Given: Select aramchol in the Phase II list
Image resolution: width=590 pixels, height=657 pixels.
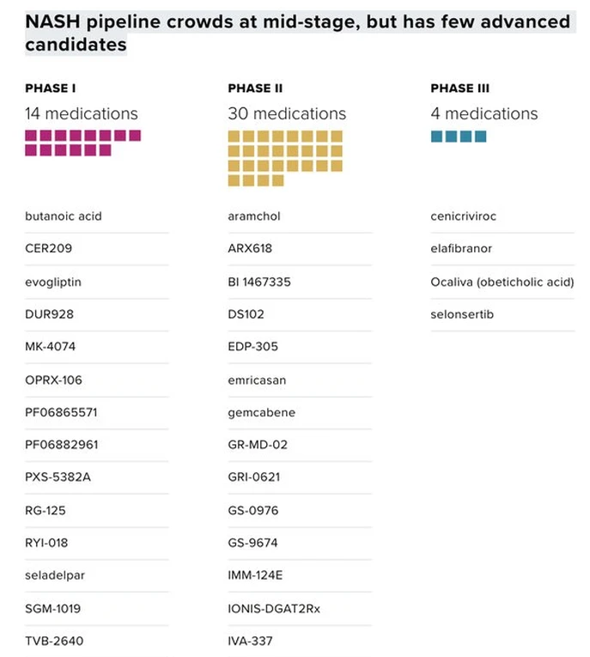Looking at the screenshot, I should coord(254,216).
